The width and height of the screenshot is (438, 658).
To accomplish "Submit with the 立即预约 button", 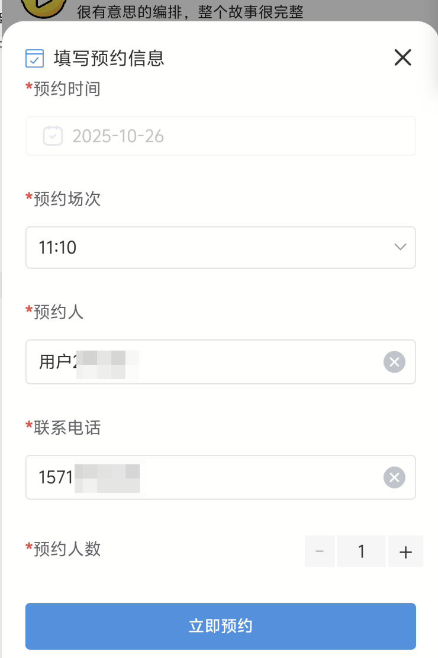I will (x=220, y=626).
